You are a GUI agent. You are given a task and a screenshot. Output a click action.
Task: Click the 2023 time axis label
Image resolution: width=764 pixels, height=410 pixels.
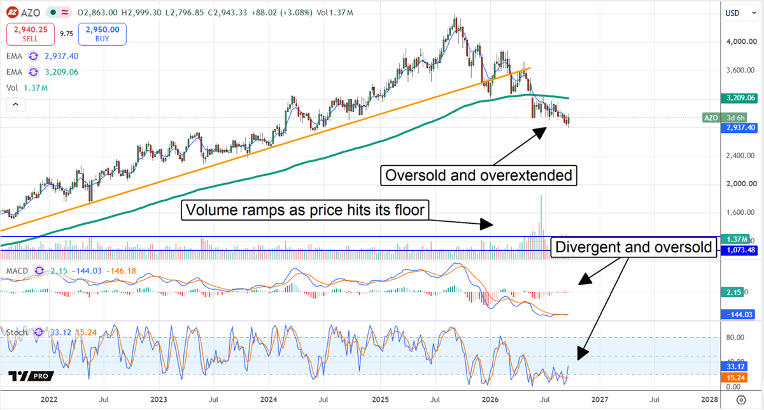(x=159, y=400)
